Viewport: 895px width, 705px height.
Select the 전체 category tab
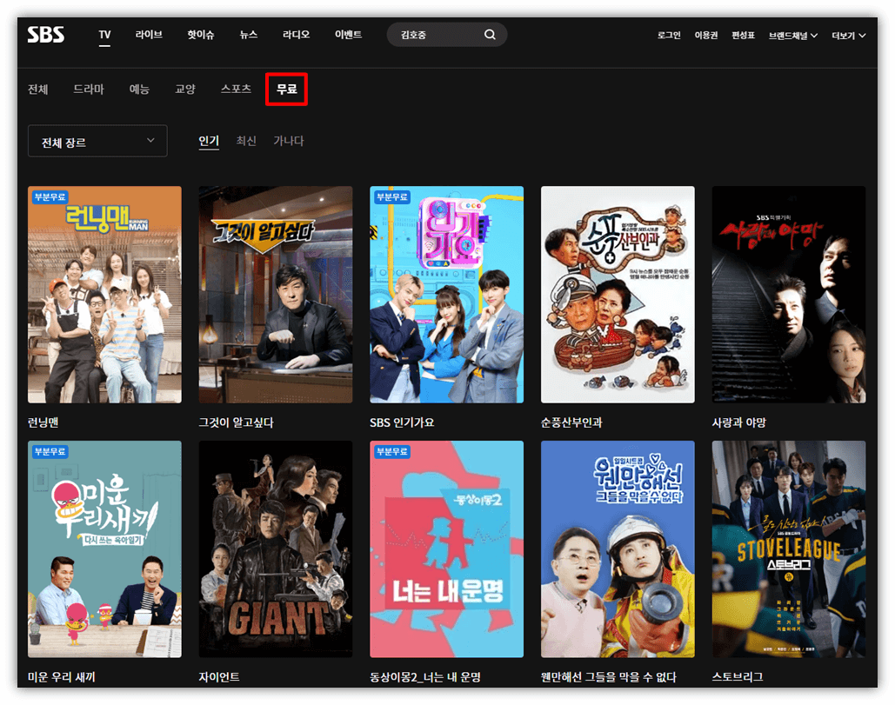pyautogui.click(x=38, y=89)
